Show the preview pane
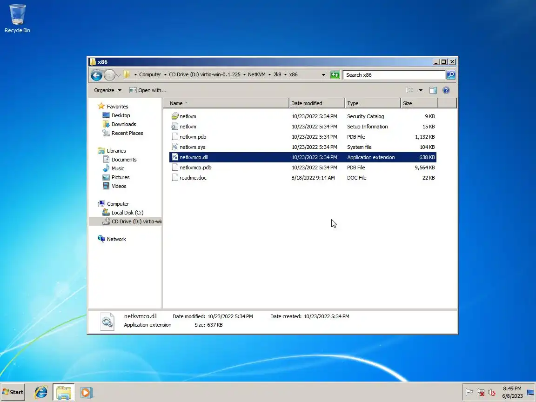The width and height of the screenshot is (536, 402). (433, 90)
